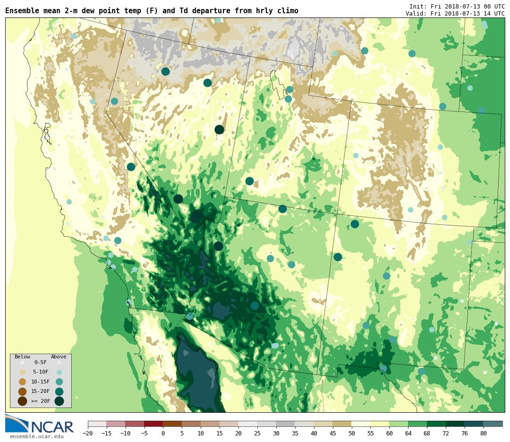This screenshot has width=510, height=442.
Task: Pick the colorbar swatch between 35 and 40
Action: [x=305, y=424]
